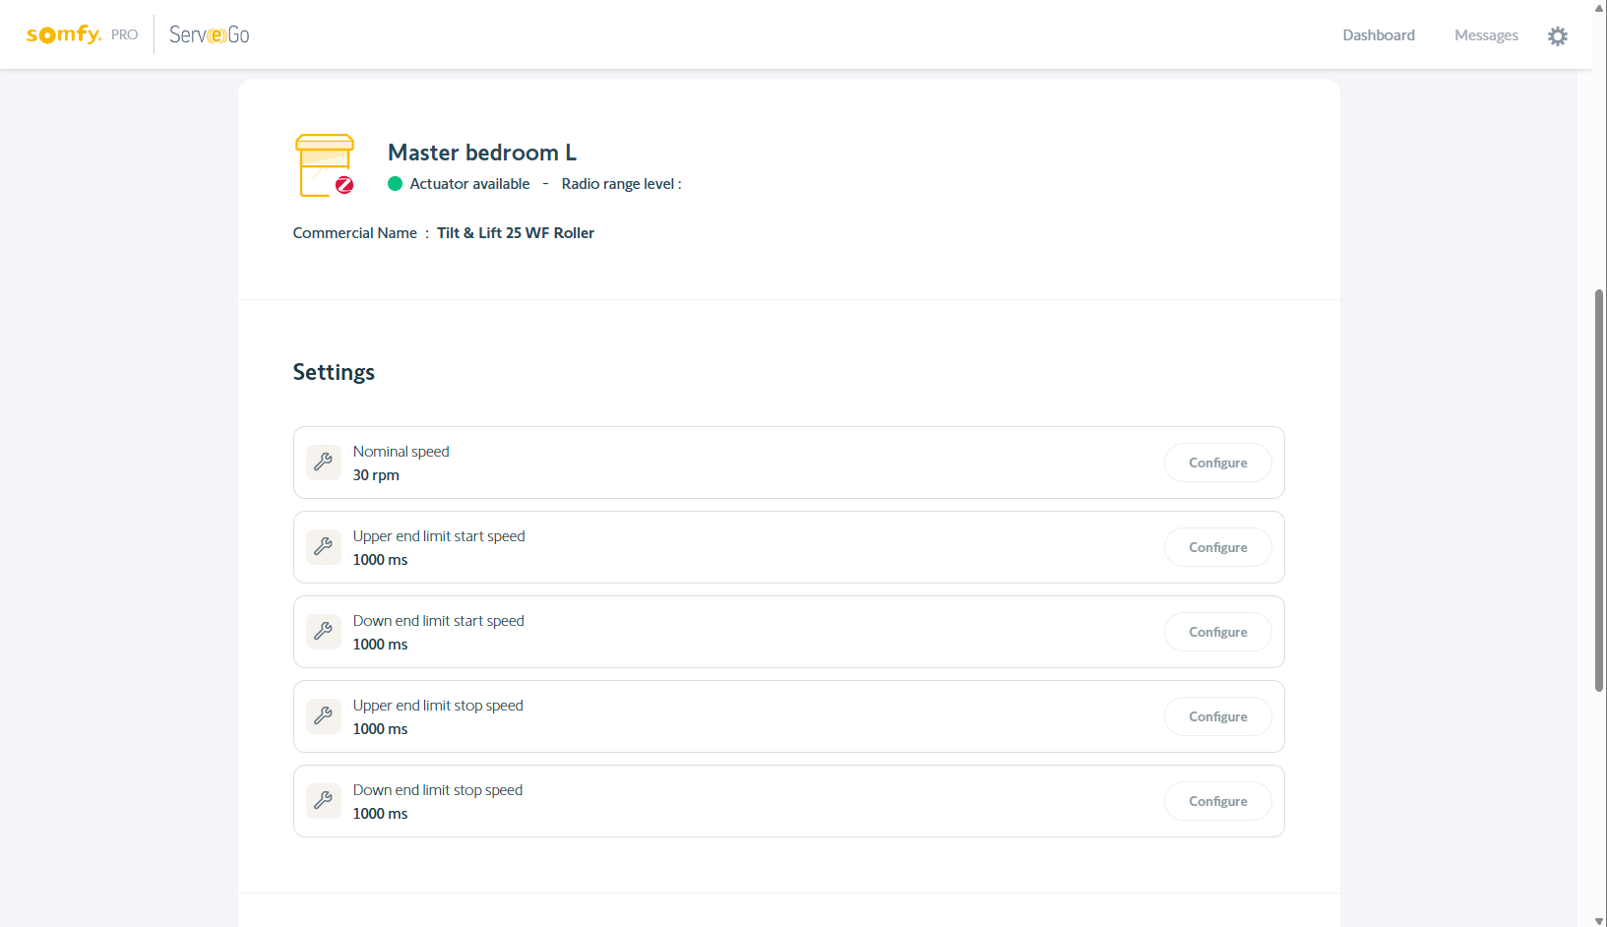
Task: Click the Serv-e-Go logo
Action: (x=209, y=34)
